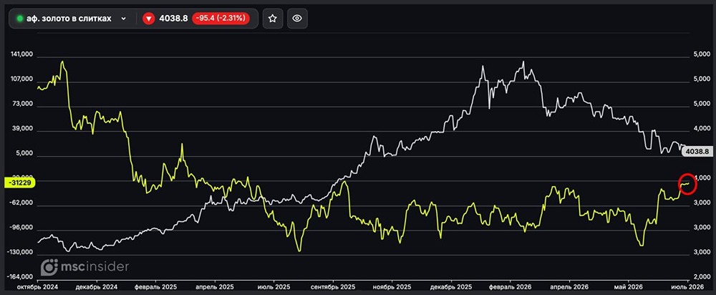Image resolution: width=716 pixels, height=295 pixels.
Task: Click the red down-arrow price icon
Action: (x=148, y=19)
